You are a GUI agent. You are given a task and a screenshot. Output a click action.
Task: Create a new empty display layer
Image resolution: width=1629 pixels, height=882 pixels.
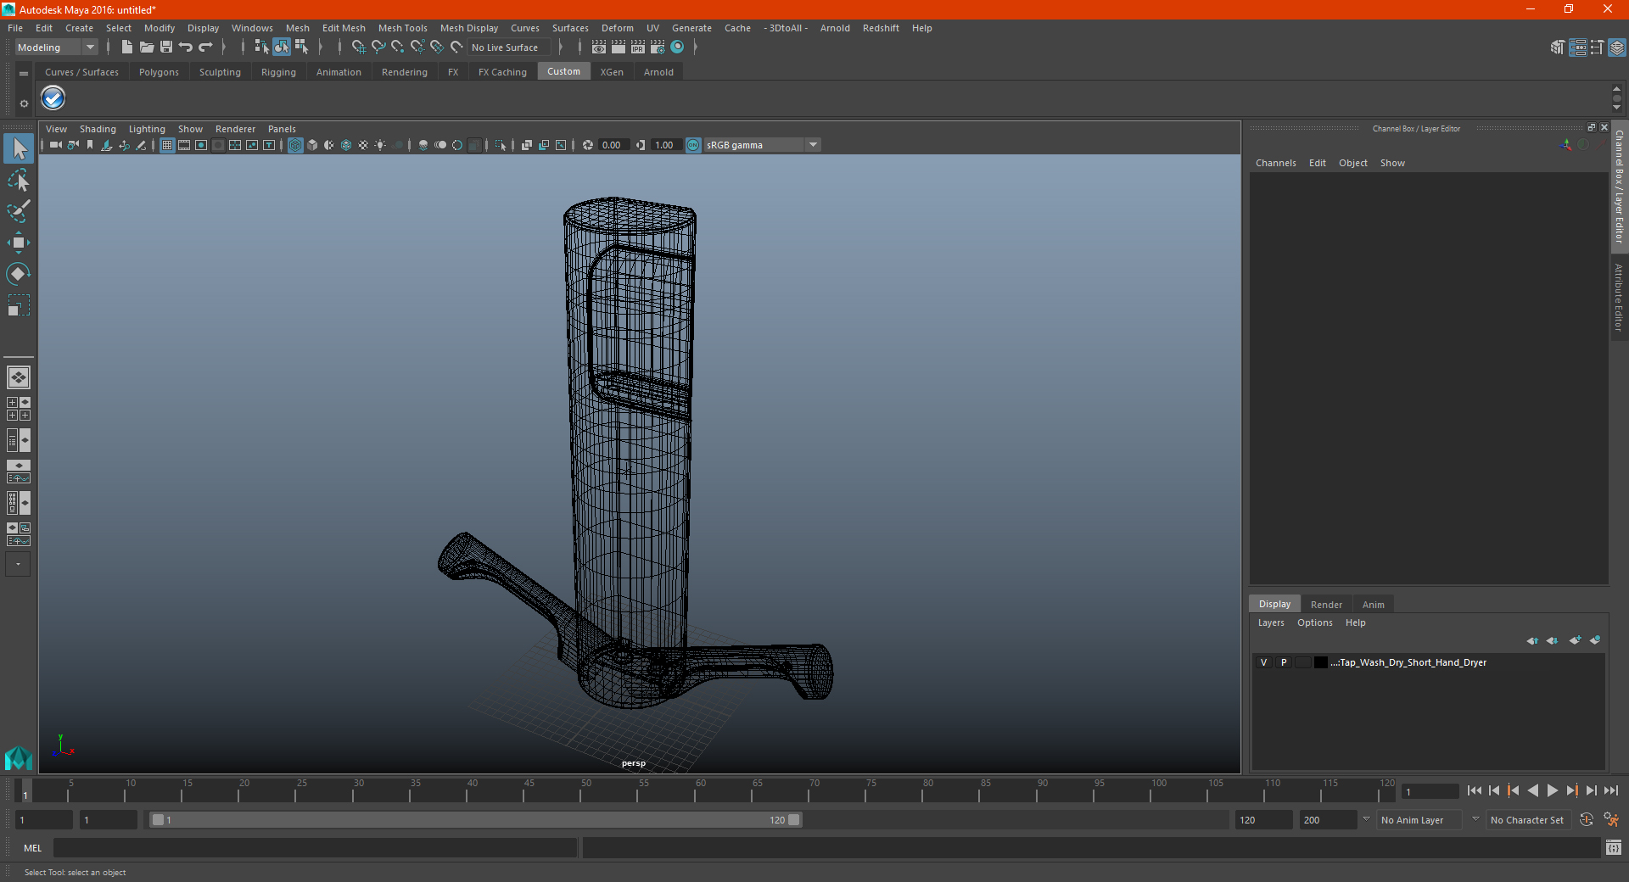tap(1575, 640)
